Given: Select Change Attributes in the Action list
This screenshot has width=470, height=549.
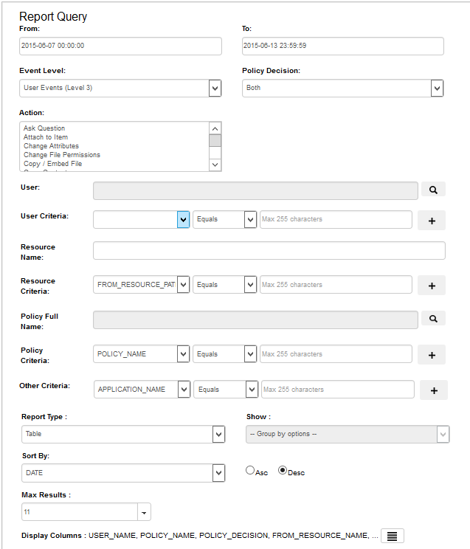Looking at the screenshot, I should pos(51,146).
